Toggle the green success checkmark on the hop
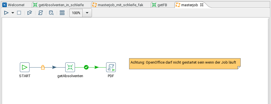 (x=86, y=67)
